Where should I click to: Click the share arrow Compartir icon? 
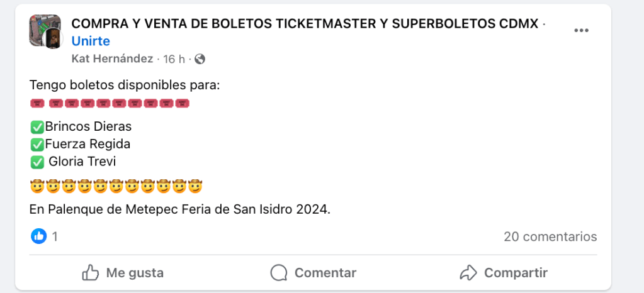coord(468,273)
